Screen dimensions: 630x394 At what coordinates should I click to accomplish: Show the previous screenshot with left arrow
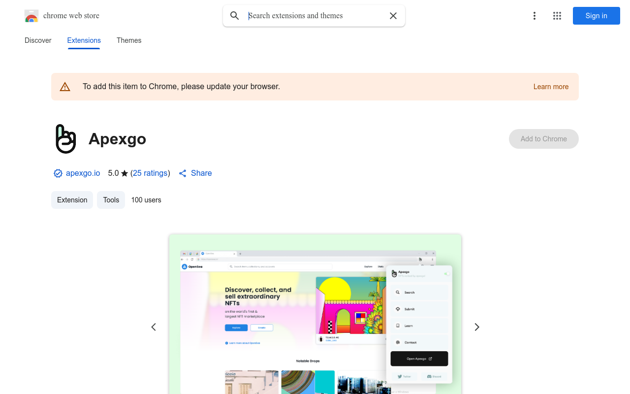[x=154, y=327]
